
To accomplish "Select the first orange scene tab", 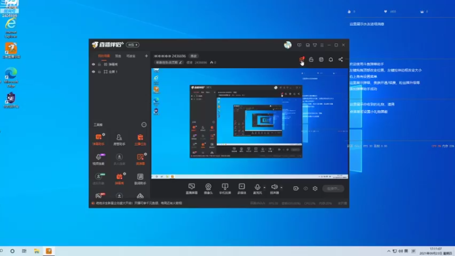I will pos(104,56).
